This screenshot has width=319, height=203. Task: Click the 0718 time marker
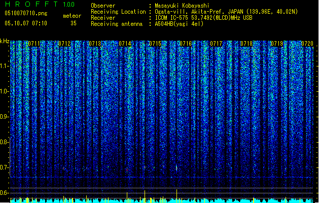pyautogui.click(x=246, y=44)
